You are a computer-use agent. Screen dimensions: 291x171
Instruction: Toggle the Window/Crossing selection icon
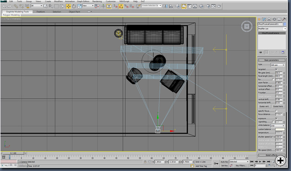(62, 6)
